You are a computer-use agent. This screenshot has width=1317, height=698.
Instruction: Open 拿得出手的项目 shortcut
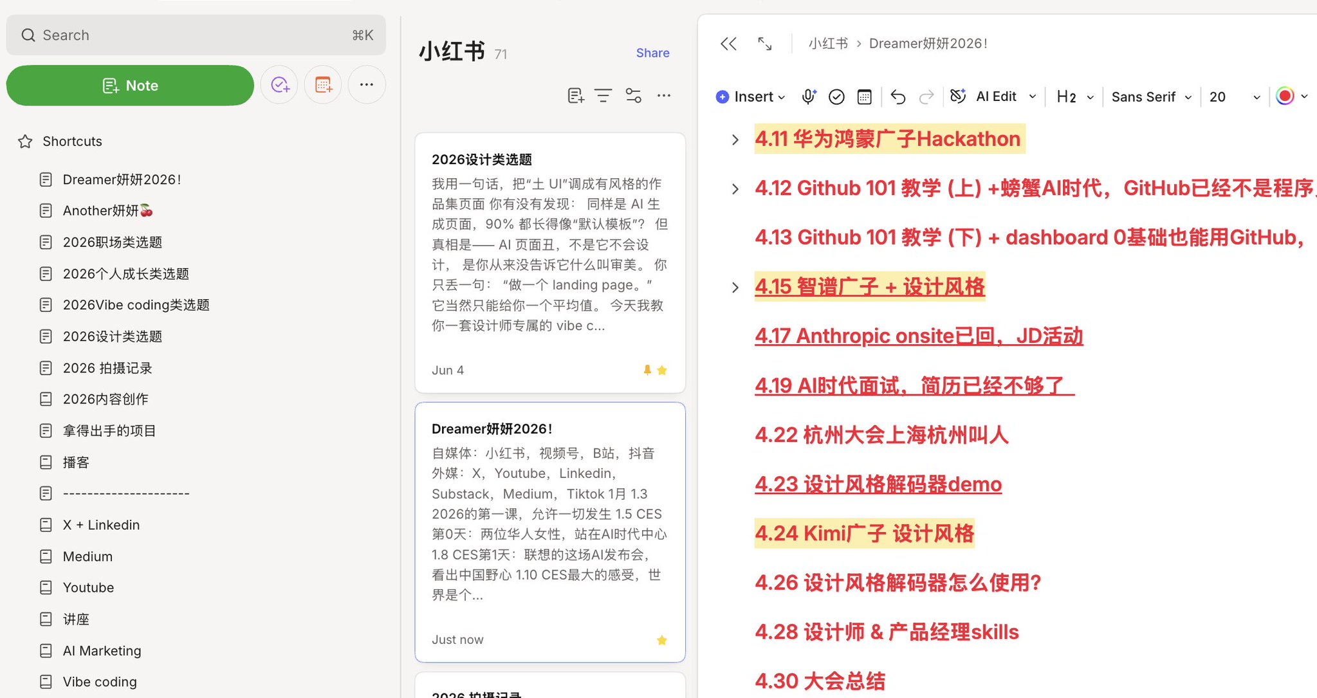tap(109, 430)
